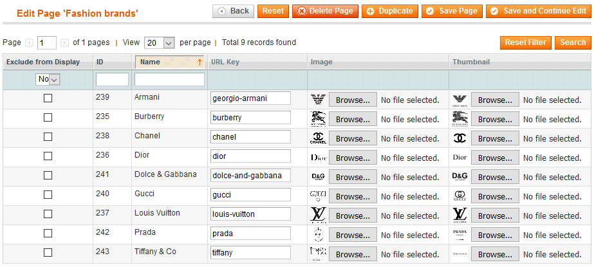
Task: Click the Duplicate button
Action: coord(390,12)
